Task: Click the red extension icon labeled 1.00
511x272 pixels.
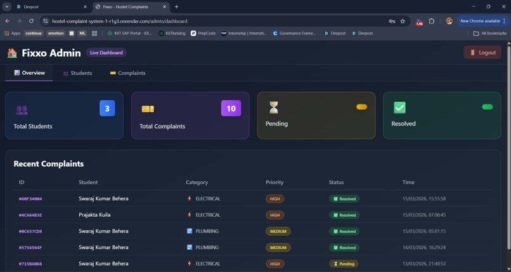Action: (419, 22)
